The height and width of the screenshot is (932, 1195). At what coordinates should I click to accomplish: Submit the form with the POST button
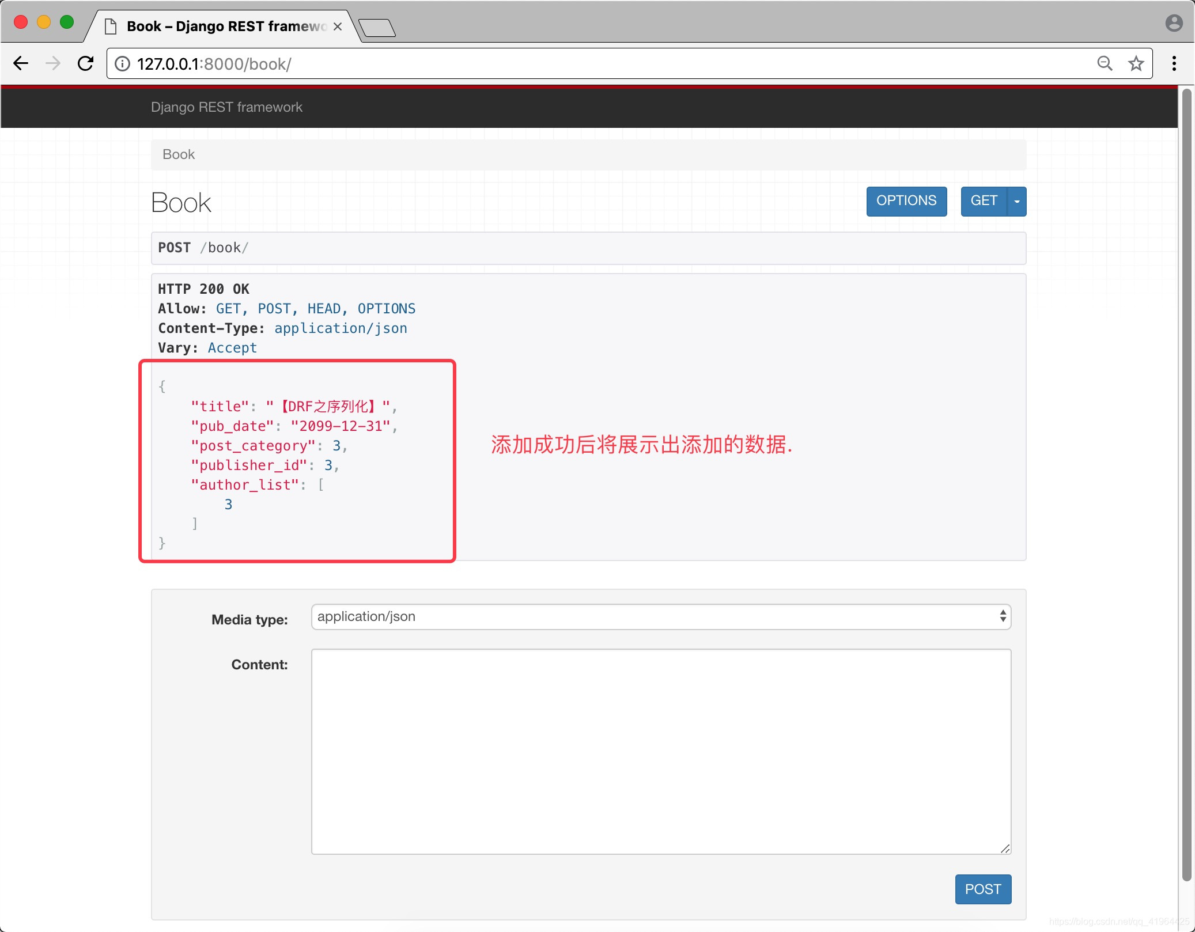[x=983, y=889]
